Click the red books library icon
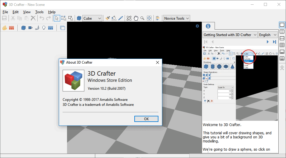Image resolution: width=286 pixels, height=158 pixels. pos(11,28)
